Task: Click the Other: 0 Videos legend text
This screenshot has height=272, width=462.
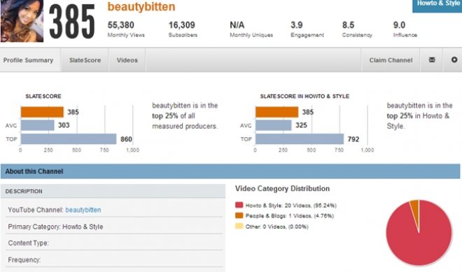Action: point(276,227)
